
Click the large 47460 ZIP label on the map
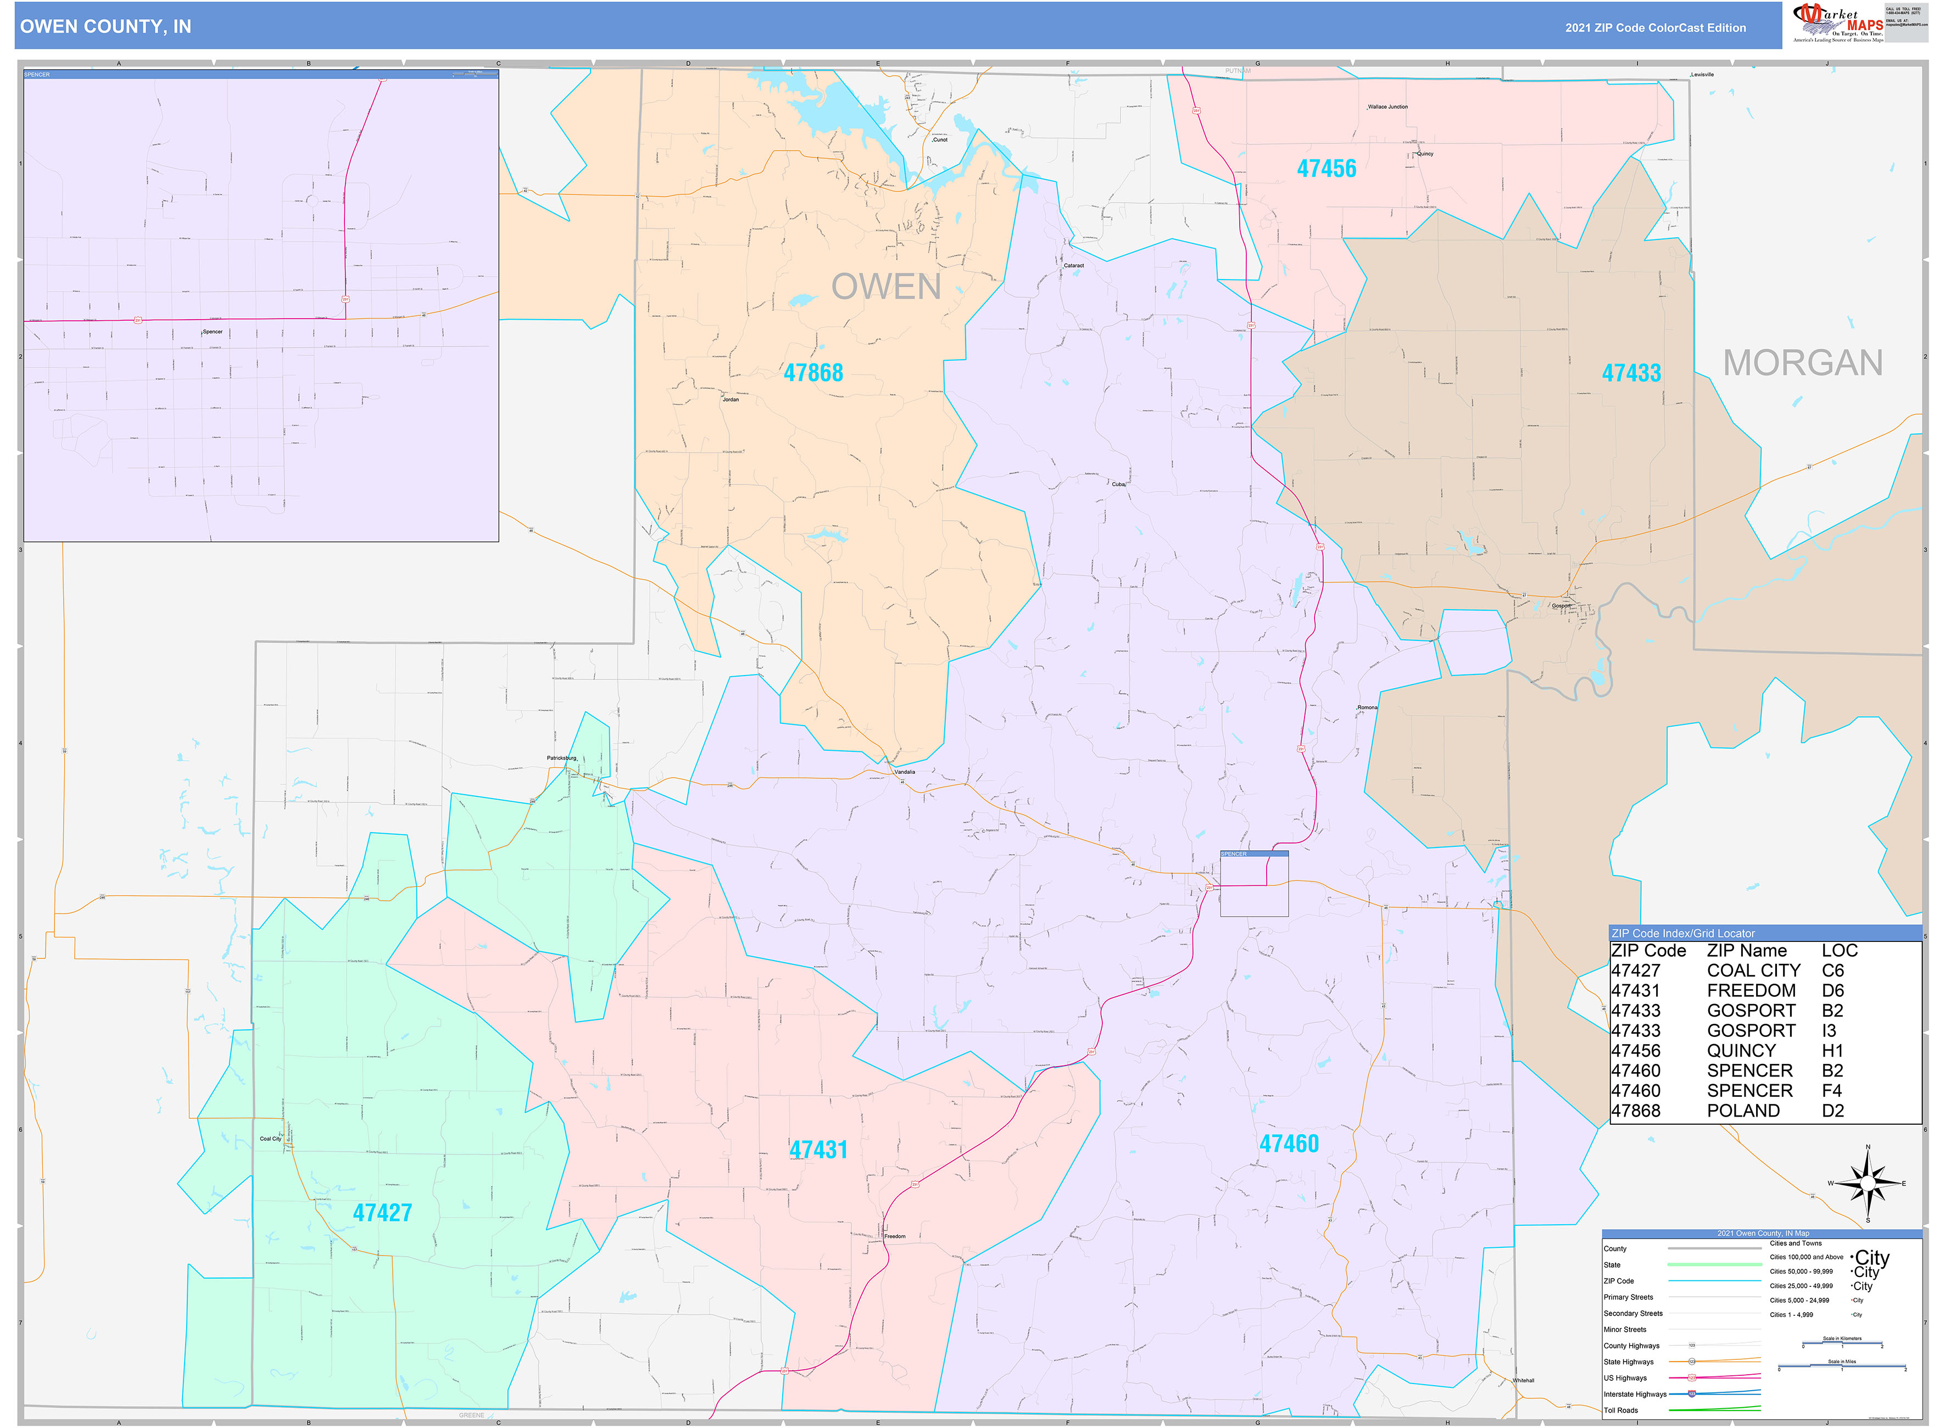pos(1290,1143)
